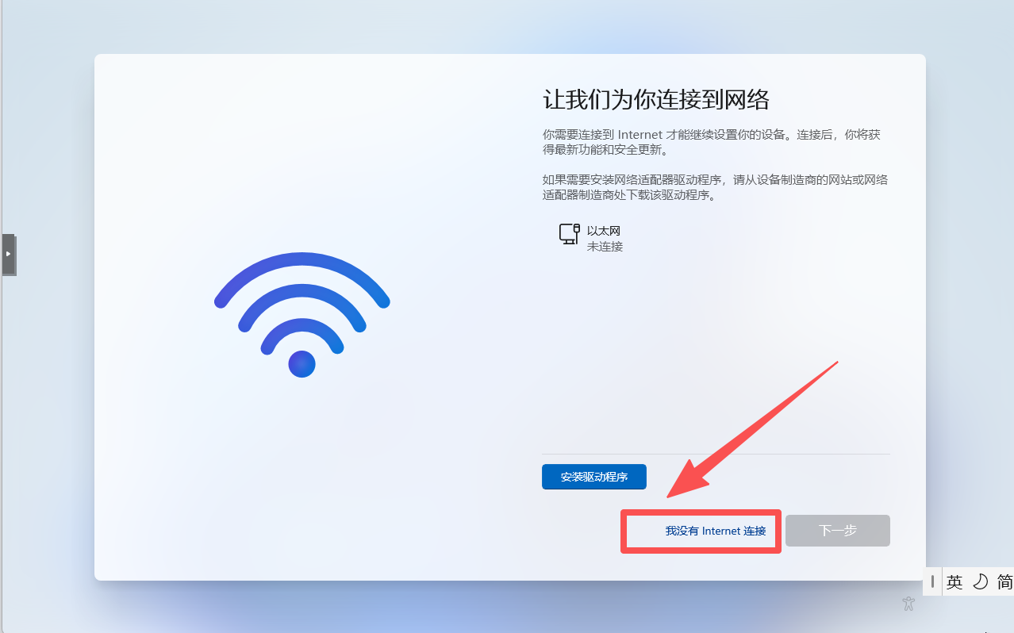Toggle 简 simplified Chinese character mode
Image resolution: width=1014 pixels, height=633 pixels.
click(1004, 581)
